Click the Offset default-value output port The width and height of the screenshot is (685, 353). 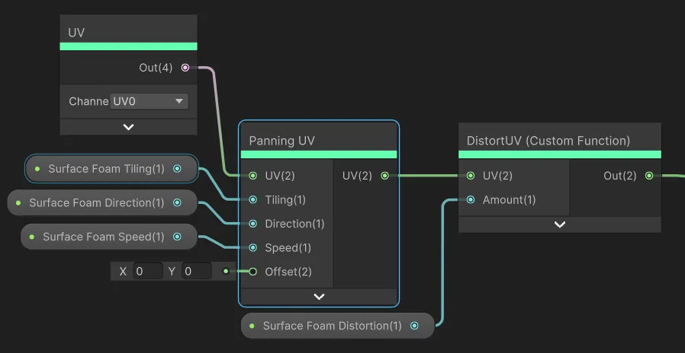[226, 272]
